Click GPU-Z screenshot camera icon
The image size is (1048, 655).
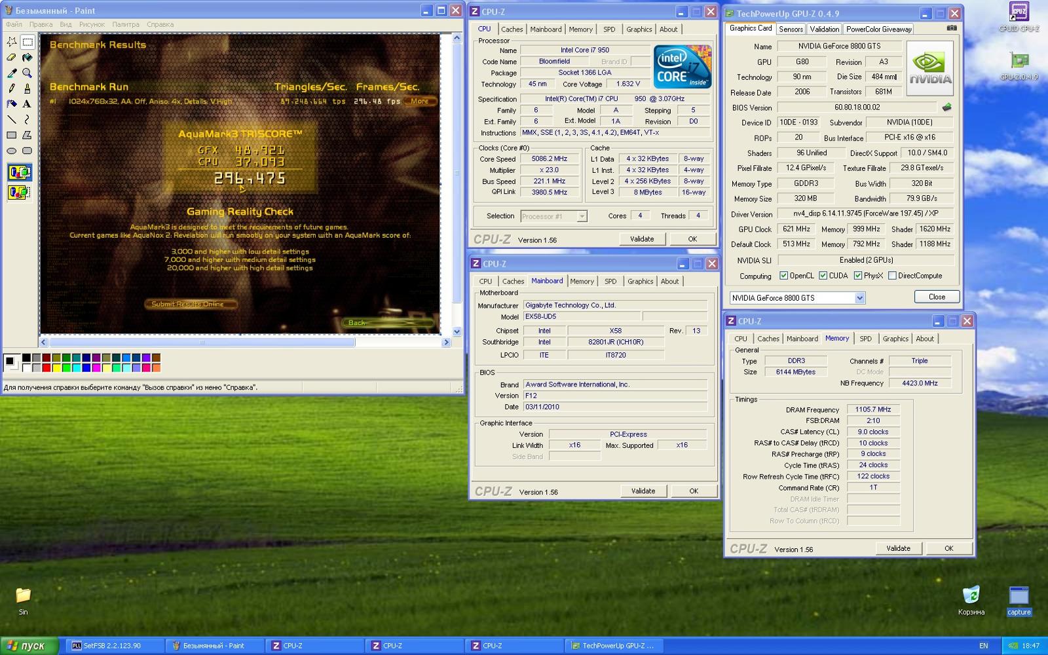pos(952,28)
